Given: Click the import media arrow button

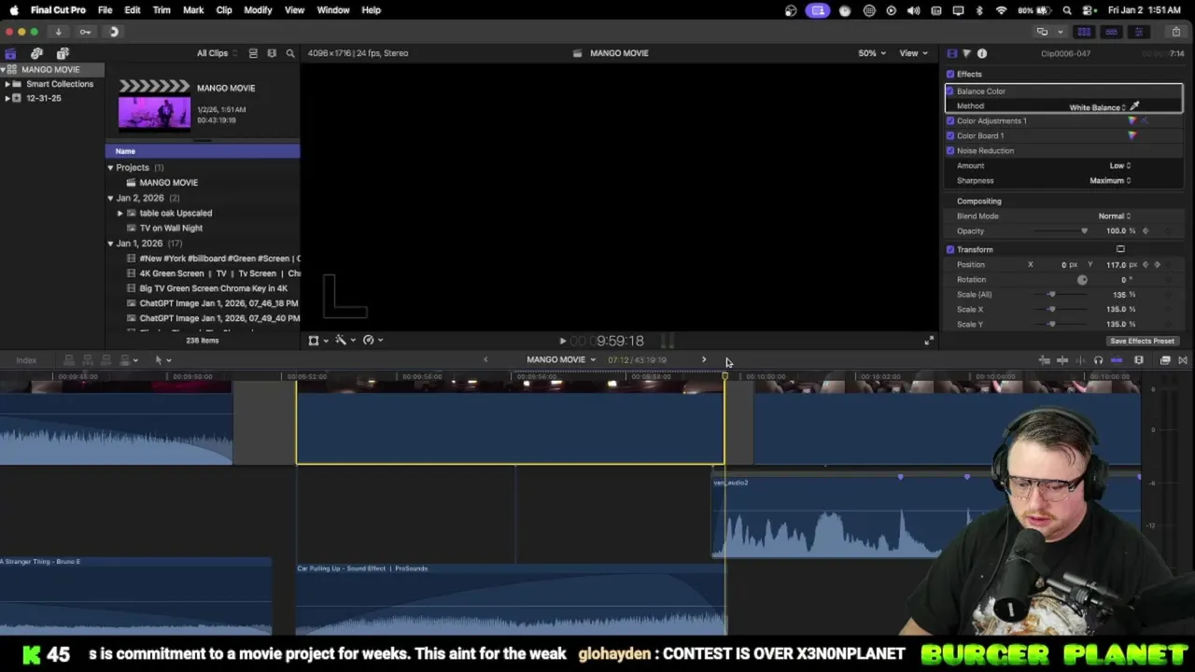Looking at the screenshot, I should [x=58, y=32].
